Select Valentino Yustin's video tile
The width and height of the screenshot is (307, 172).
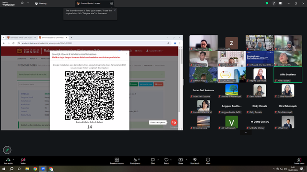click(203, 43)
